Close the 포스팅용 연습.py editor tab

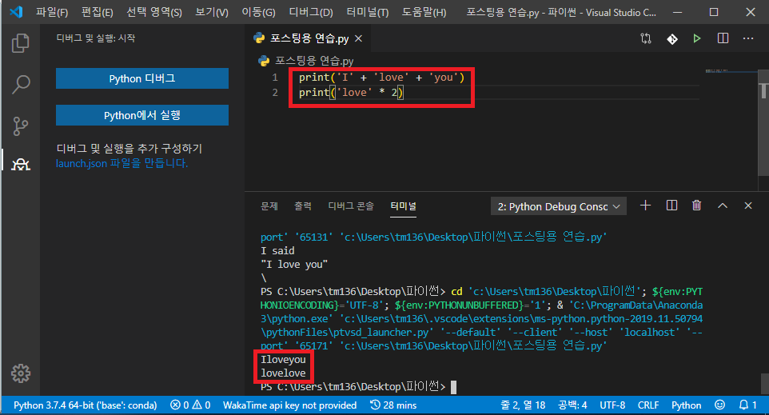[358, 38]
